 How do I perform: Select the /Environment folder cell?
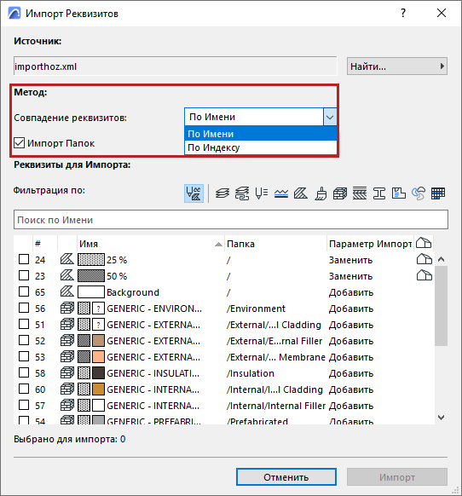pyautogui.click(x=256, y=309)
